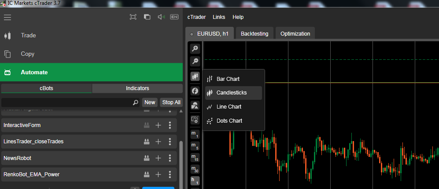Open the cTrader menu

coord(196,17)
